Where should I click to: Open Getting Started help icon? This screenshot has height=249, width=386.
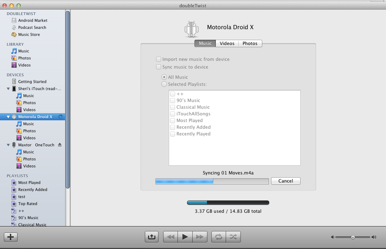[x=14, y=82]
